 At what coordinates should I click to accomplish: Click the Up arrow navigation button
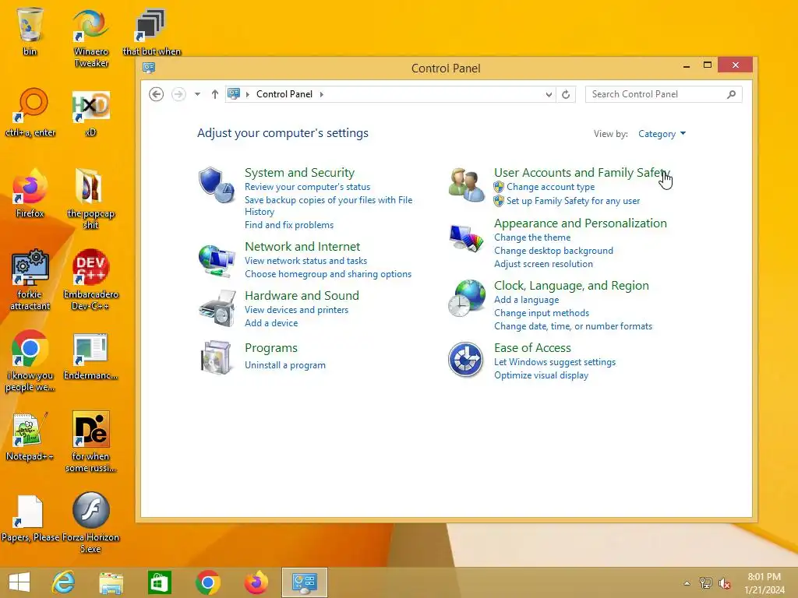pyautogui.click(x=215, y=94)
